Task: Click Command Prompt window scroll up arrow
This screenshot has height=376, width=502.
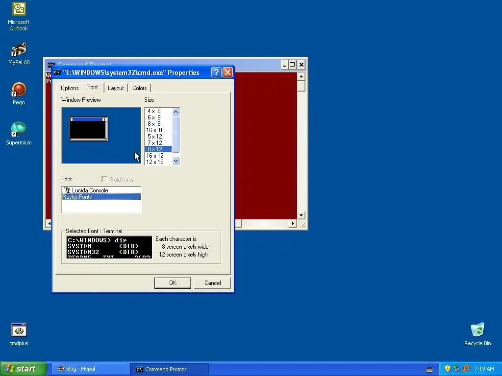Action: (x=301, y=76)
